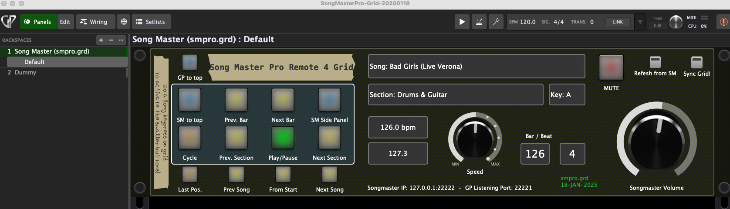Click the globe icon in toolbar
The height and width of the screenshot is (209, 730).
124,22
